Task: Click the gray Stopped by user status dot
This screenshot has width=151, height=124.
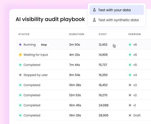Action: 20,75
